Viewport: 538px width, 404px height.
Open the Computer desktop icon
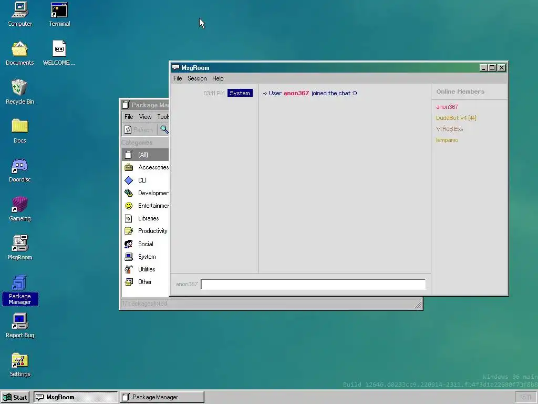point(19,14)
